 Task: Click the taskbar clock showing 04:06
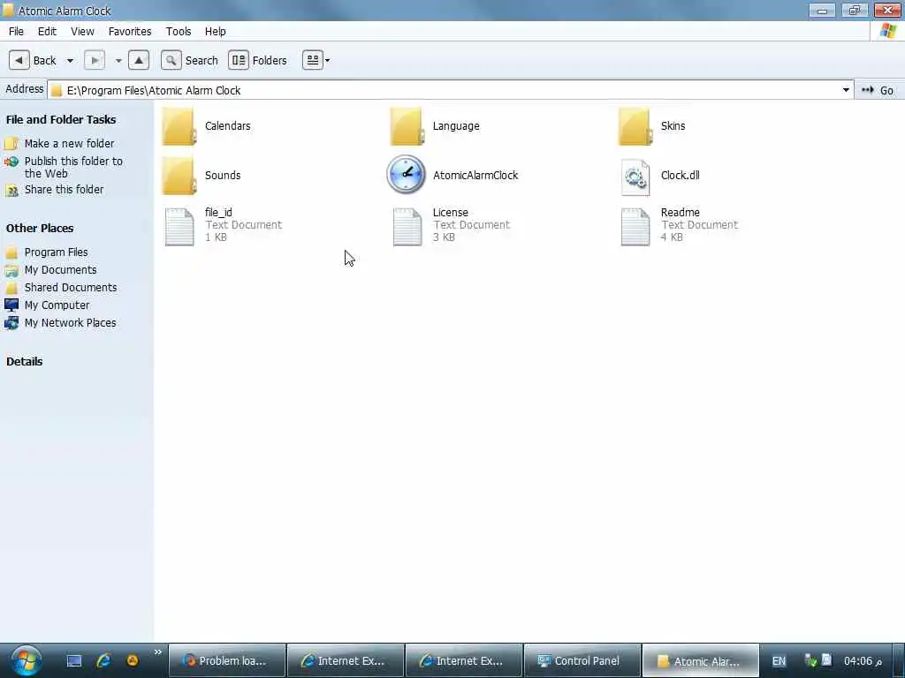[x=863, y=660]
